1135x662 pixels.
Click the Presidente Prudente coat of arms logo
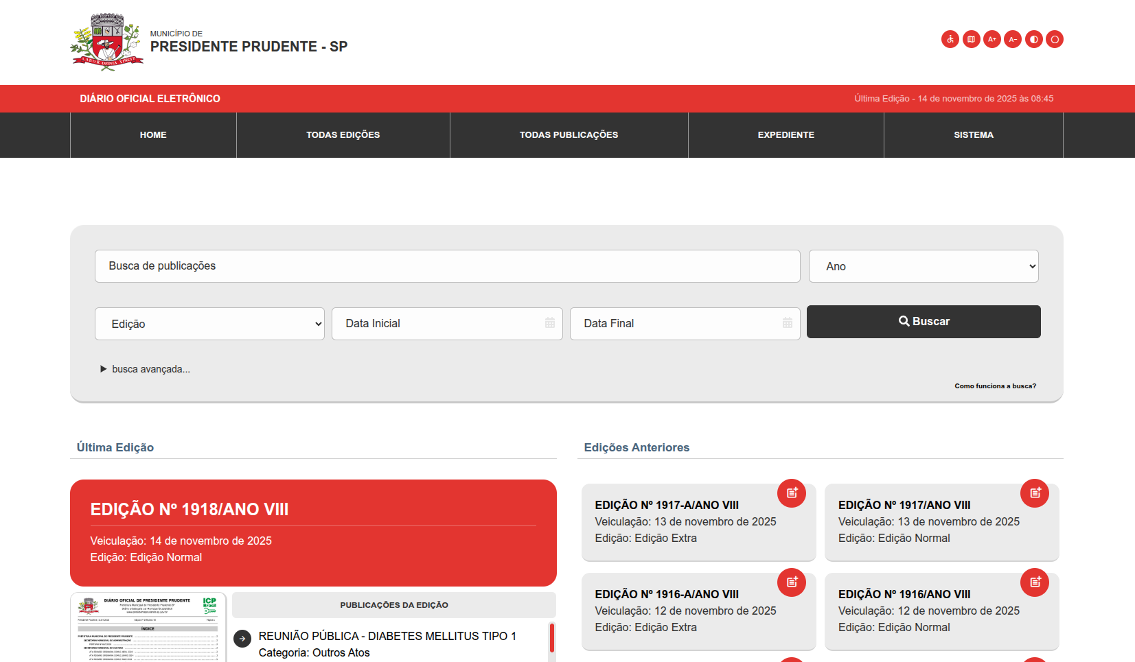click(106, 42)
